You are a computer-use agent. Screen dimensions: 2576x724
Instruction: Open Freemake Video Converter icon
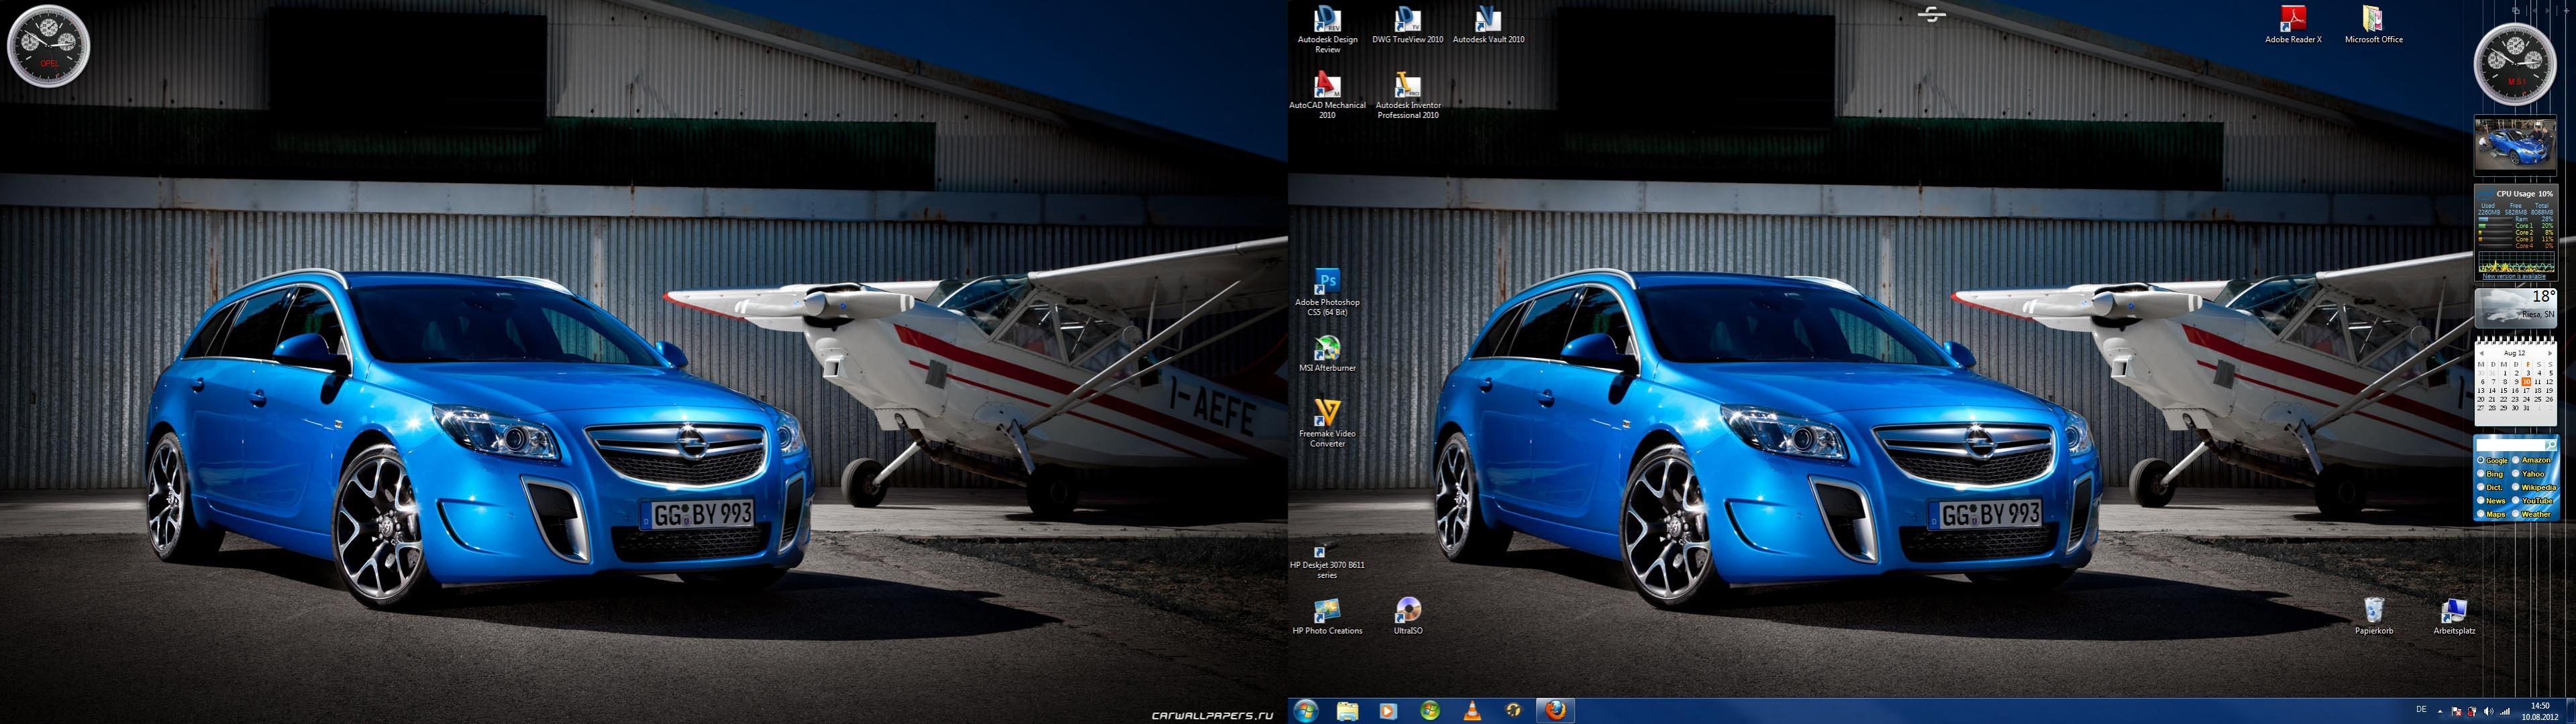pyautogui.click(x=1327, y=414)
